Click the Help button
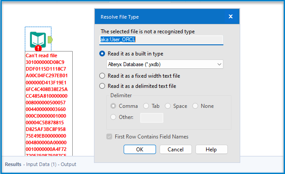This screenshot has height=174, width=285. (211, 150)
